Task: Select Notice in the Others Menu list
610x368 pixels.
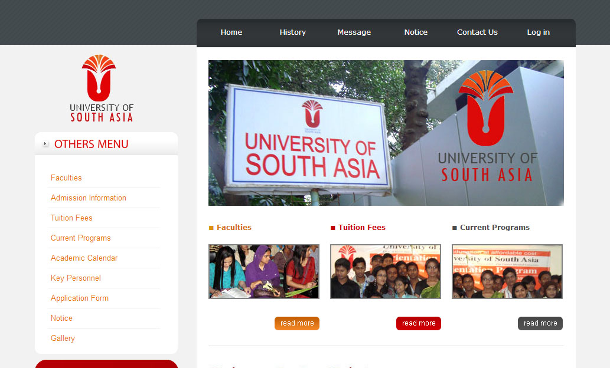Action: tap(61, 318)
